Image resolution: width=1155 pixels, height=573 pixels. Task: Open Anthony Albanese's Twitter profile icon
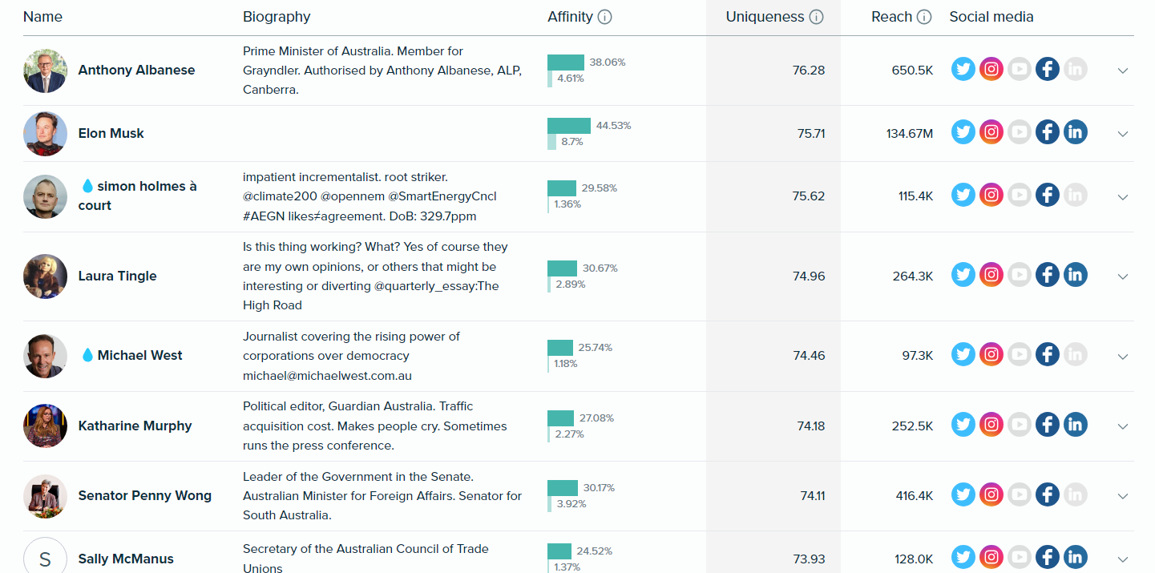[963, 70]
